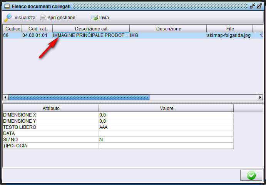Click the DIMENSIONE Y value 0,0
Screen dimensions: 266x185
tap(166, 121)
